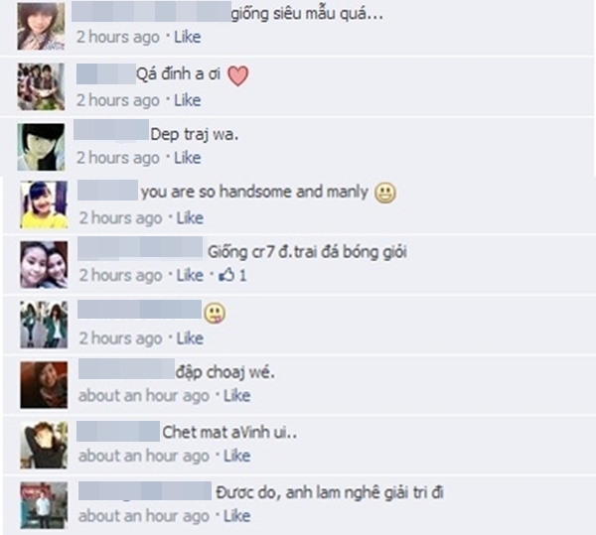Screen dimensions: 596x535
Task: Open avatar of 'Dep traj wa.' commenter
Action: tap(41, 147)
